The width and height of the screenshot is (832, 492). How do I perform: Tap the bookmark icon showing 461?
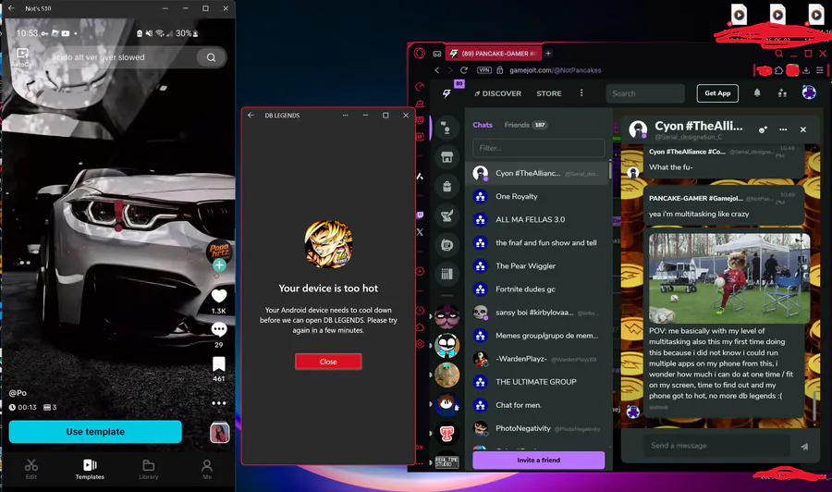pos(218,364)
